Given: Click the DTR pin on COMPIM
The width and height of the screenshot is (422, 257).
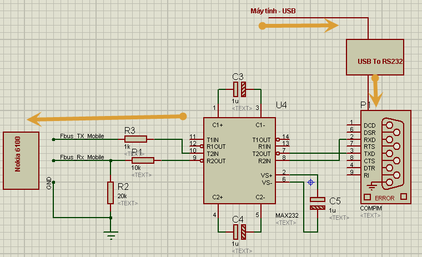Looking at the screenshot, I should pos(369,168).
